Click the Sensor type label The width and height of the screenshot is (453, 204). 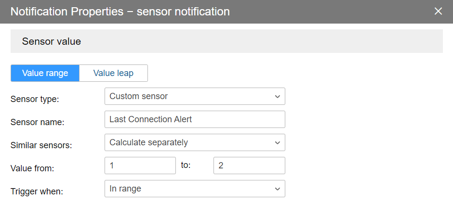(x=34, y=99)
